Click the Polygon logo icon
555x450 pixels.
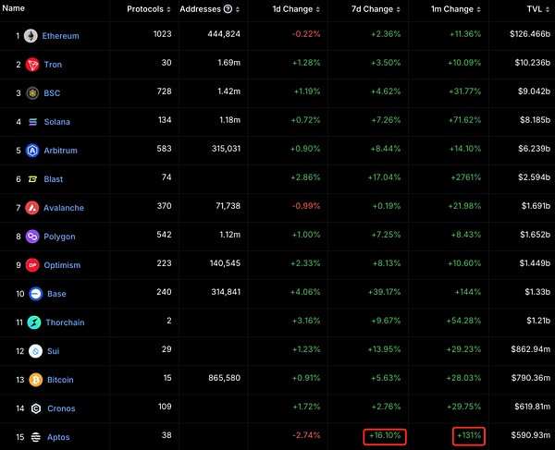(32, 237)
